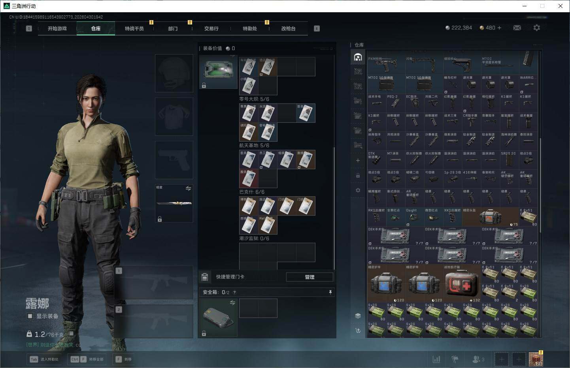Image resolution: width=570 pixels, height=368 pixels.
Task: Click the 进入特勤处 Tab shortcut button
Action: (44, 359)
